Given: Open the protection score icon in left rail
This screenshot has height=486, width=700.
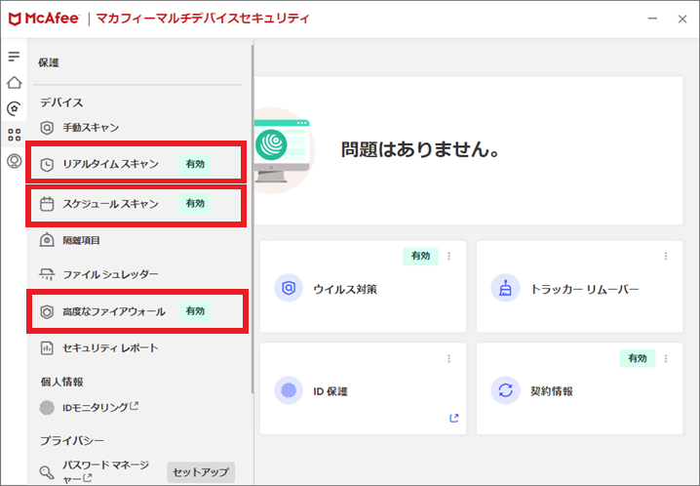Looking at the screenshot, I should tap(15, 108).
